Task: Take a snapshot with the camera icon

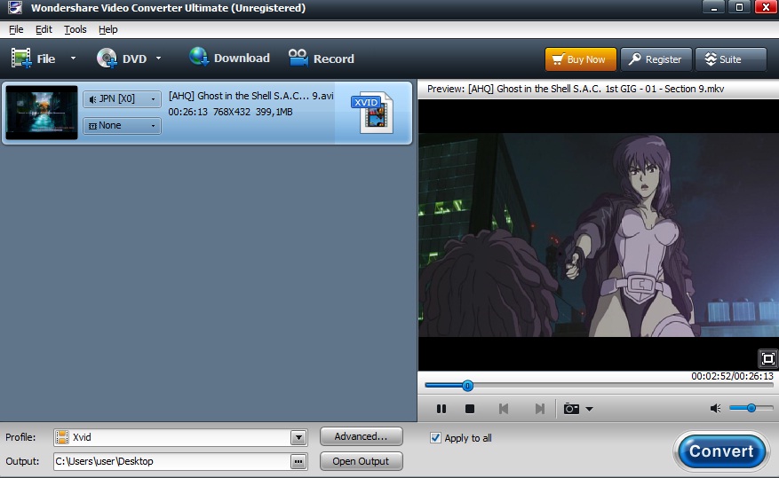Action: [571, 409]
